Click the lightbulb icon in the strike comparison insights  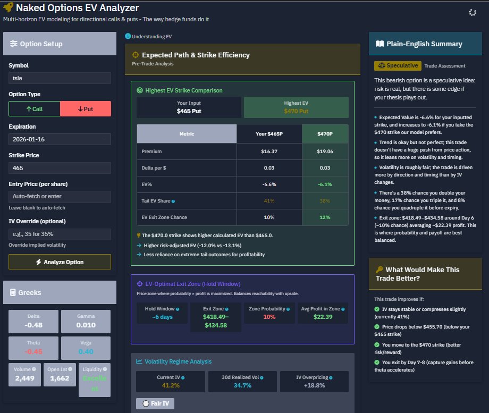tap(138, 234)
